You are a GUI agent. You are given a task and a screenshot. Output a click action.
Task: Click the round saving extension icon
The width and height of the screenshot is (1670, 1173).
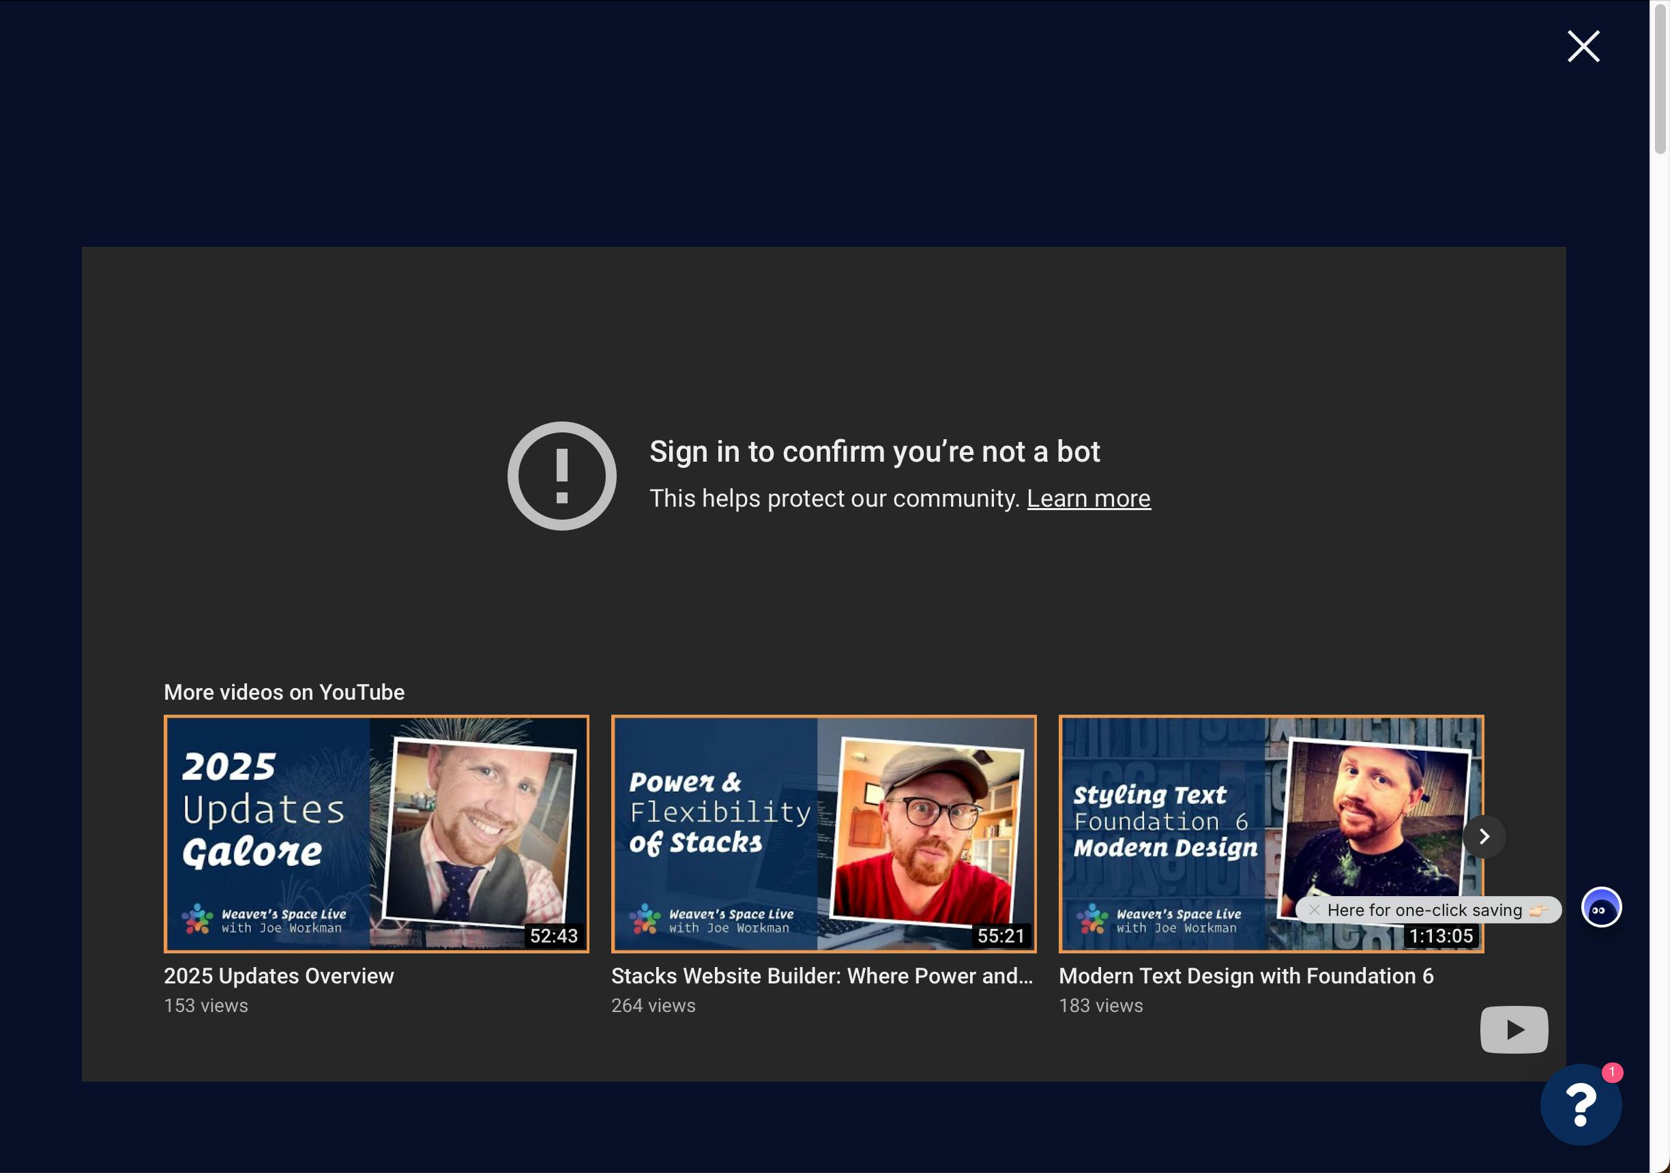click(x=1601, y=908)
